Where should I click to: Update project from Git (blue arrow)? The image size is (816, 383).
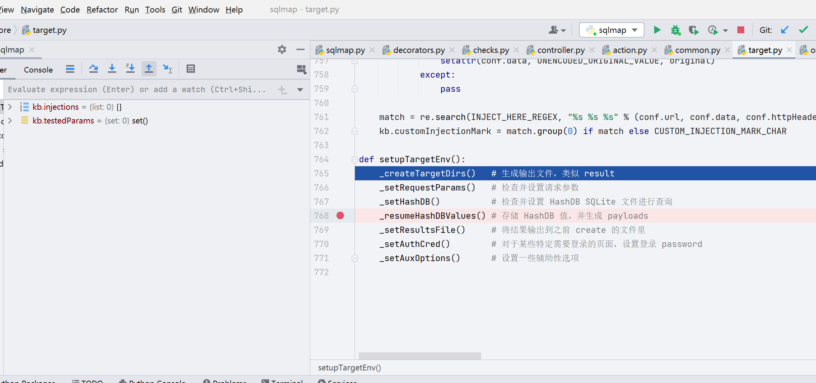click(x=785, y=30)
